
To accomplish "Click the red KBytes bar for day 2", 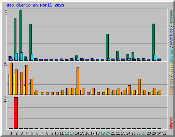I will (16, 113).
